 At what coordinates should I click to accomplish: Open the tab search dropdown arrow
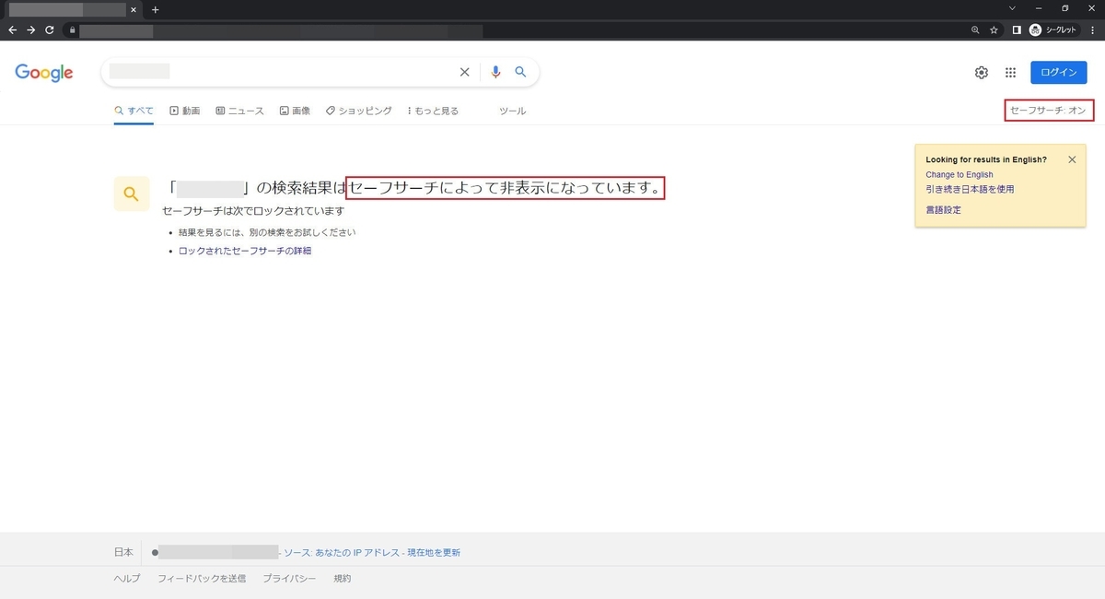click(1013, 8)
